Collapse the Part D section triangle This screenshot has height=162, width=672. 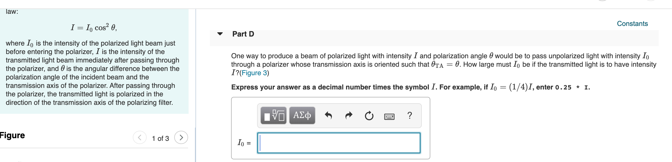[x=219, y=34]
